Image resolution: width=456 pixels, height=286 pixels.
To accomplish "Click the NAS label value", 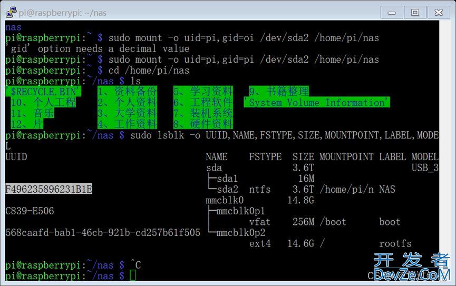I will click(387, 189).
